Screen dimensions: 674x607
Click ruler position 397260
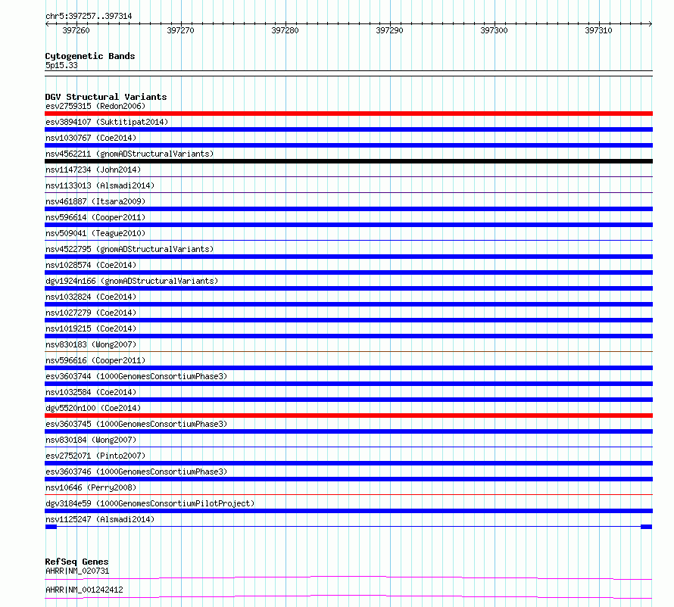coord(76,30)
